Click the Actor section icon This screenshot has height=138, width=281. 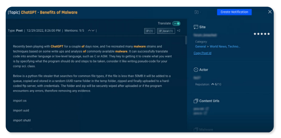pyautogui.click(x=196, y=70)
